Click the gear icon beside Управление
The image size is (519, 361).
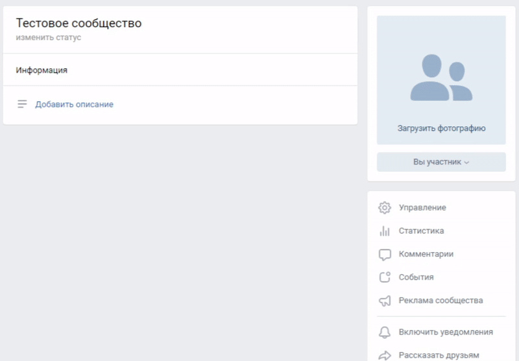pos(385,208)
